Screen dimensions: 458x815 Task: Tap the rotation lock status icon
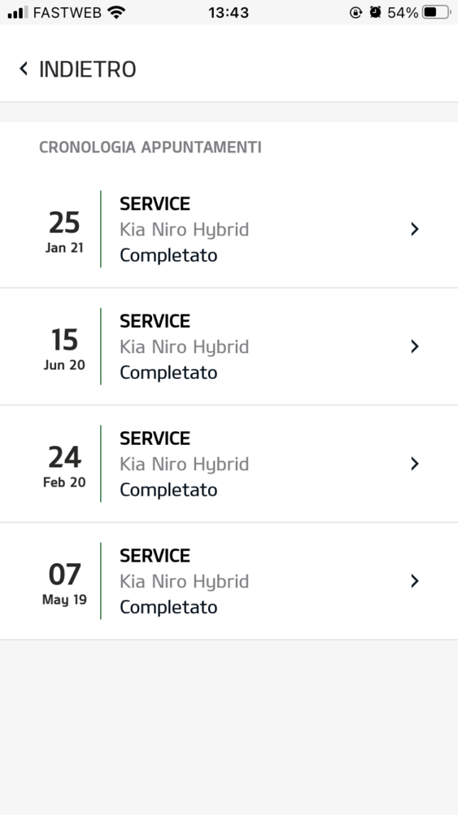coord(355,12)
